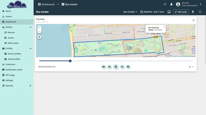Expand Trip Map widget to fullscreen
Screen dimensions: 206x115
coord(194,20)
